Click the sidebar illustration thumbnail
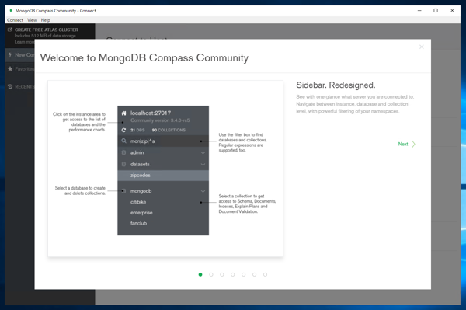Image resolution: width=466 pixels, height=310 pixels. (165, 169)
